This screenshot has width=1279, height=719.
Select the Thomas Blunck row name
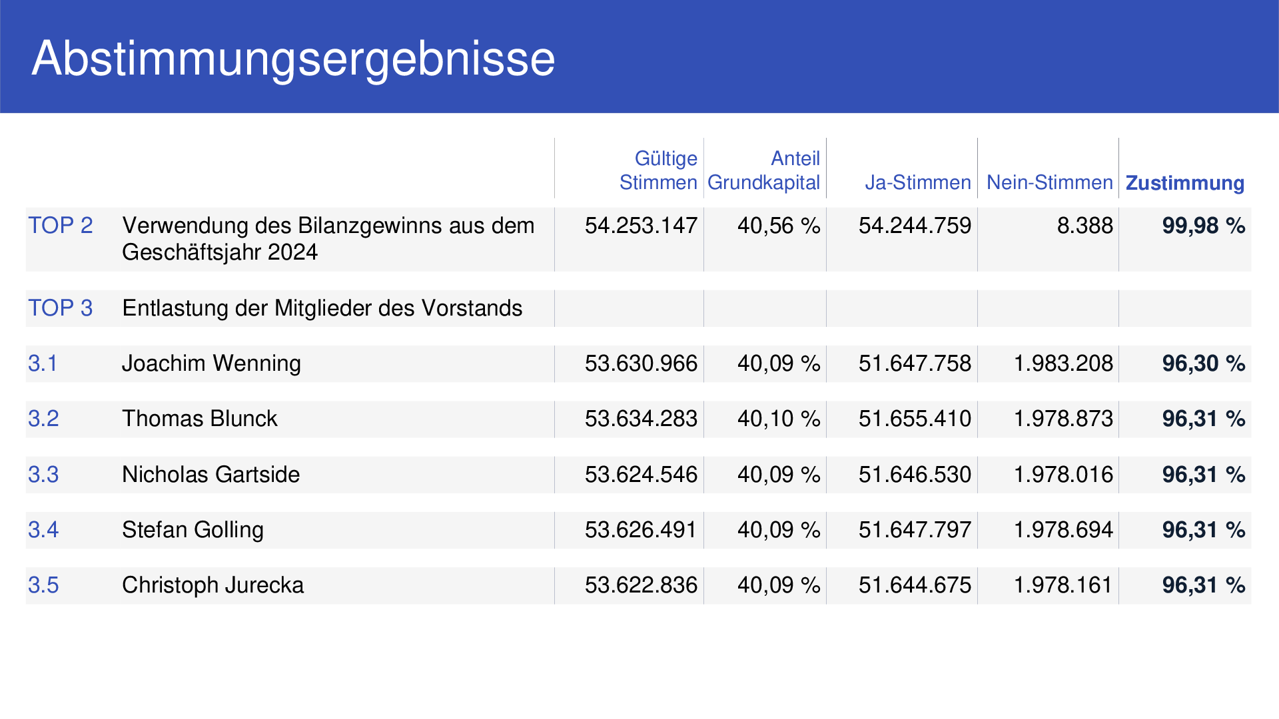(x=199, y=419)
